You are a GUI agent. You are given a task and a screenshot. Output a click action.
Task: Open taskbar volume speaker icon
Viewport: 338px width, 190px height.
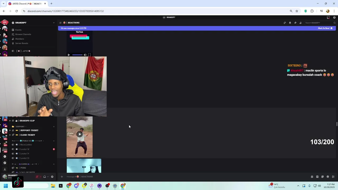point(319,186)
